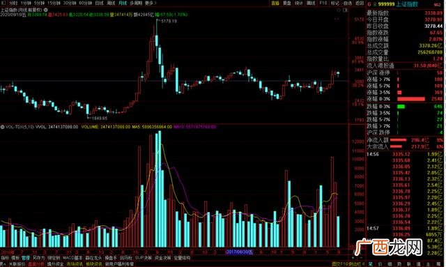The width and height of the screenshot is (446, 267).
Task: Click the 标记 toolbar button
Action: 334,3
